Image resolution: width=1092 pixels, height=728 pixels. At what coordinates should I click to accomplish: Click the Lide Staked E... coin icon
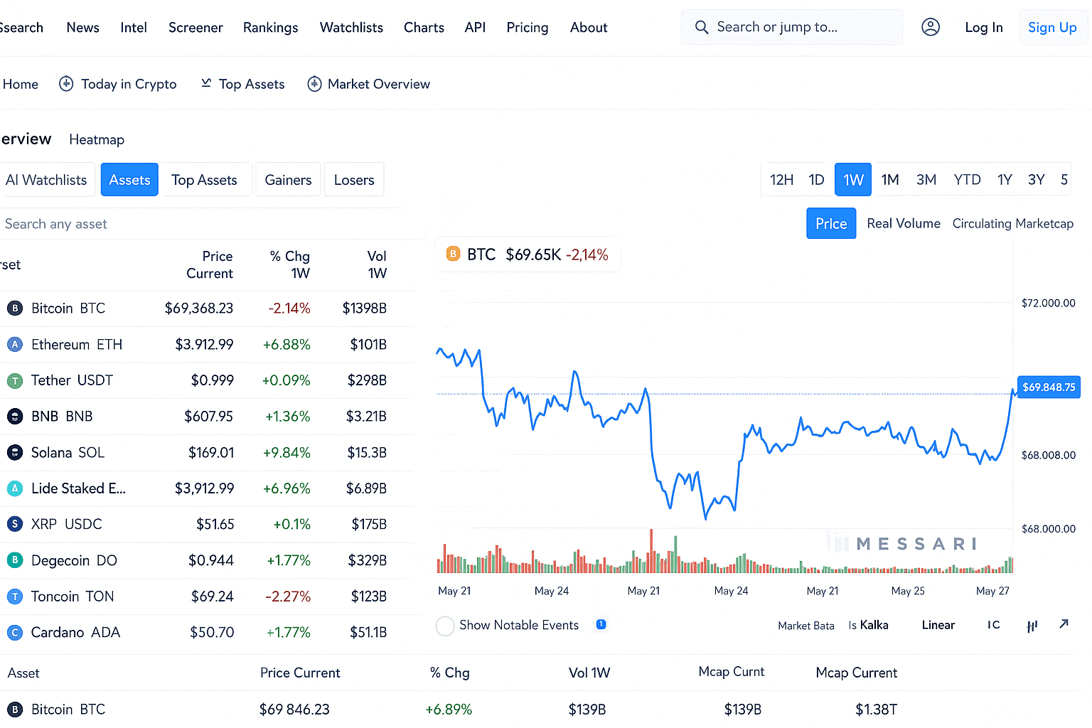coord(15,488)
